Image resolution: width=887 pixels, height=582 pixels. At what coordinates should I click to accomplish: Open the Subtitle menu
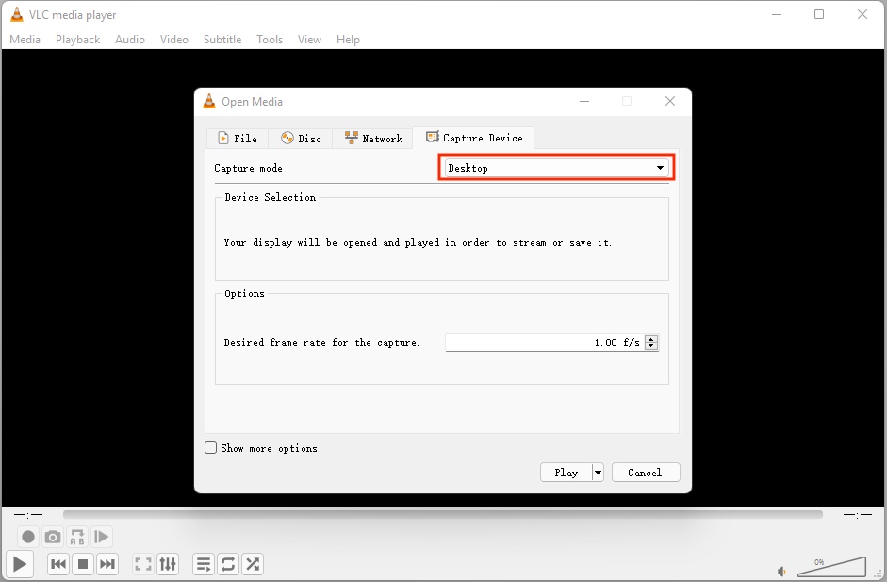[222, 40]
